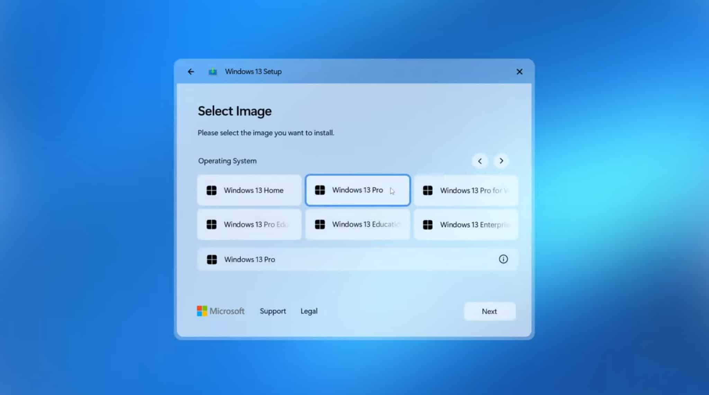Click the Windows logo on Windows 13 Education tile
Screen dimensions: 709x395
320,224
